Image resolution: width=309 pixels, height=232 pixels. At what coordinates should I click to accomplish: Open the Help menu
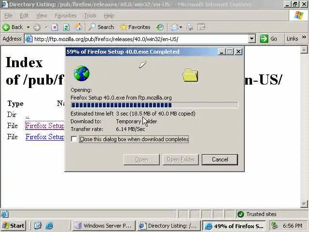pyautogui.click(x=109, y=15)
